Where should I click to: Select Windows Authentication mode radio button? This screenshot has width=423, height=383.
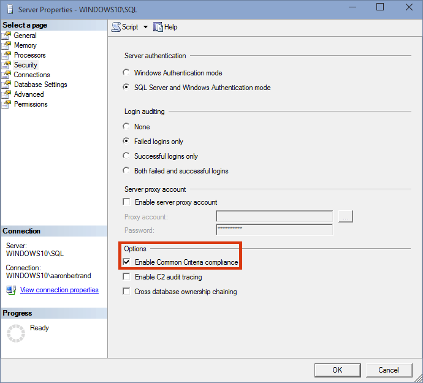[126, 72]
